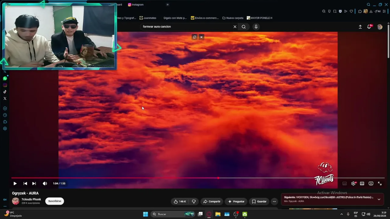Toggle video subtitles
Image resolution: width=390 pixels, height=219 pixels.
click(345, 183)
